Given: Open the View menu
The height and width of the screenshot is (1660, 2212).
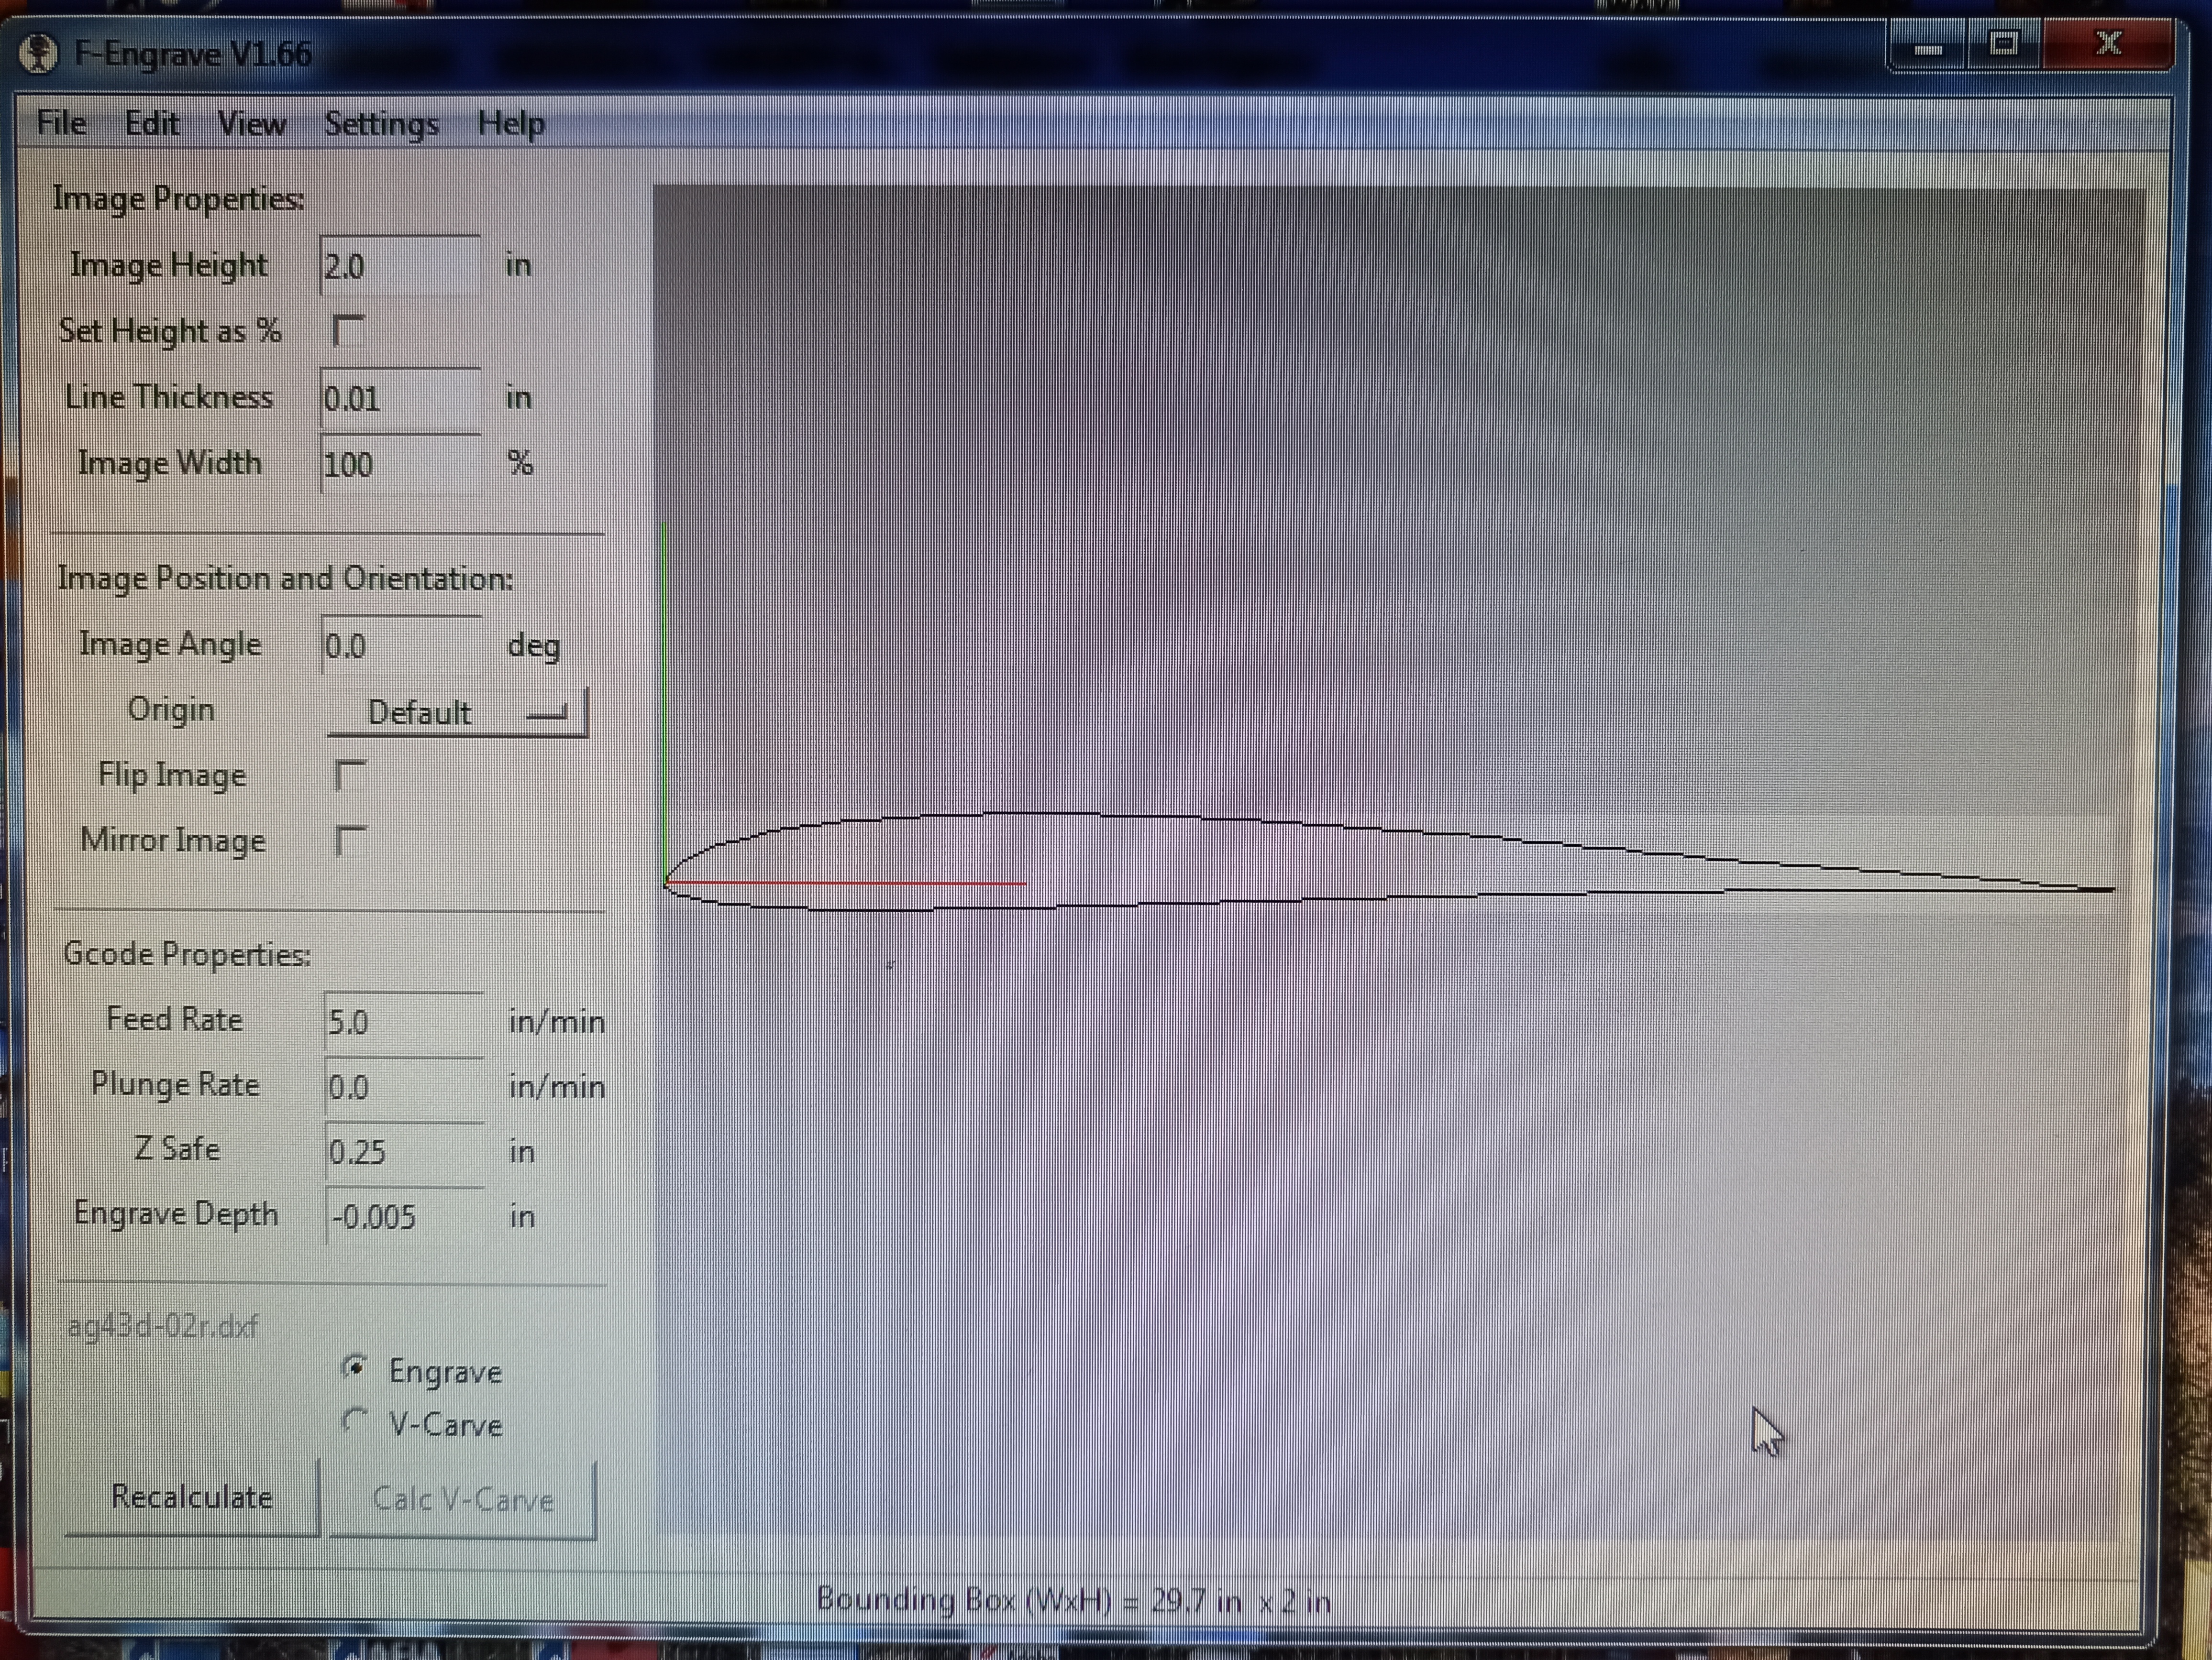Looking at the screenshot, I should click(x=252, y=124).
